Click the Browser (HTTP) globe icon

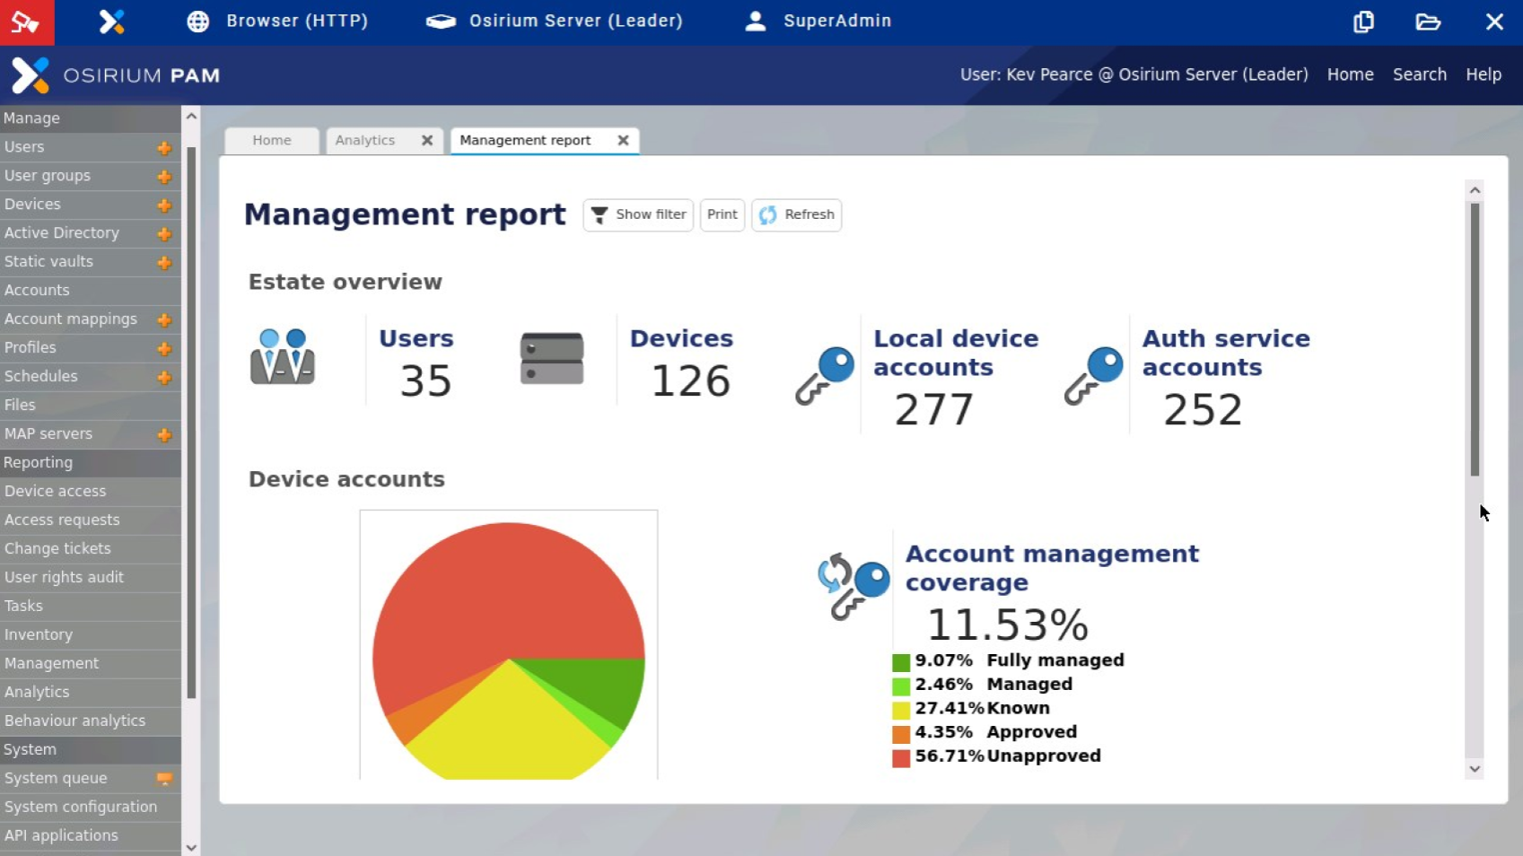[x=198, y=22]
